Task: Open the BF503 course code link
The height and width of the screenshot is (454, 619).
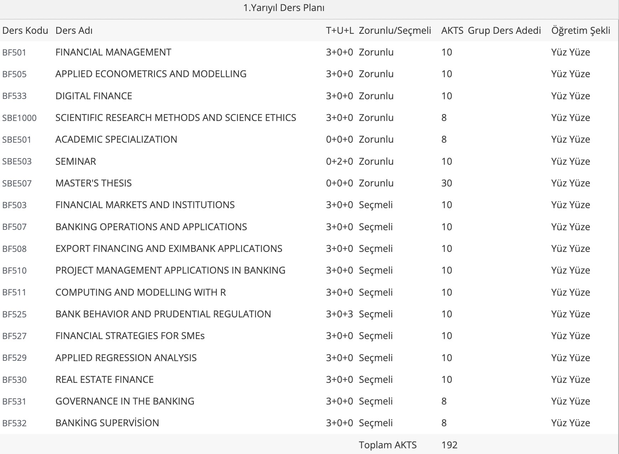Action: click(14, 205)
